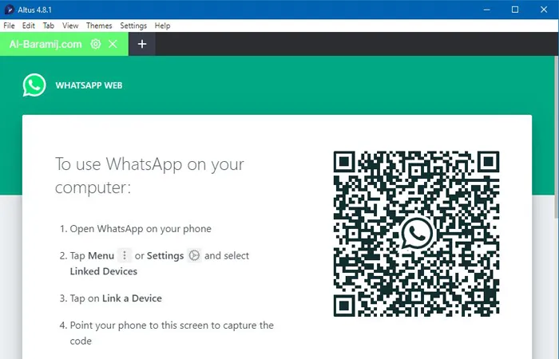
Task: Click the three-dot Menu icon in step 2
Action: pyautogui.click(x=125, y=255)
